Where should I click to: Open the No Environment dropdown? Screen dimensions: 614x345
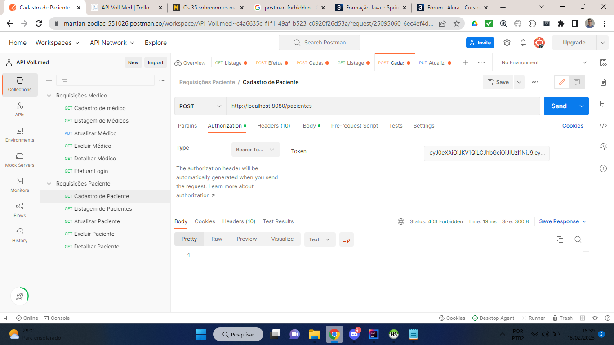tap(544, 62)
